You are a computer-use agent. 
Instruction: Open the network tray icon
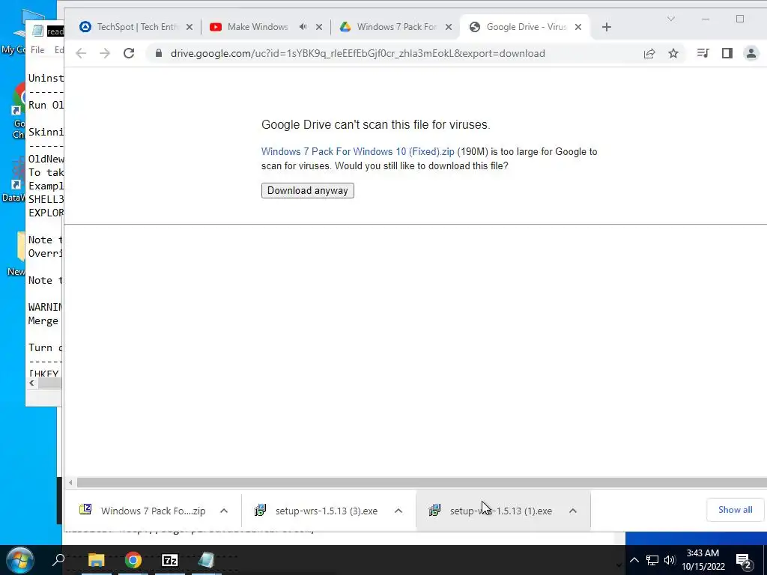click(x=652, y=560)
